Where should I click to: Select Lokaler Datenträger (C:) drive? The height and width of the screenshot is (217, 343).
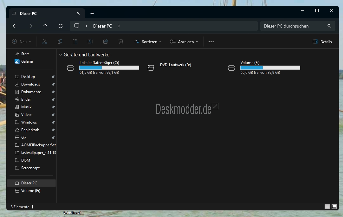(x=103, y=67)
